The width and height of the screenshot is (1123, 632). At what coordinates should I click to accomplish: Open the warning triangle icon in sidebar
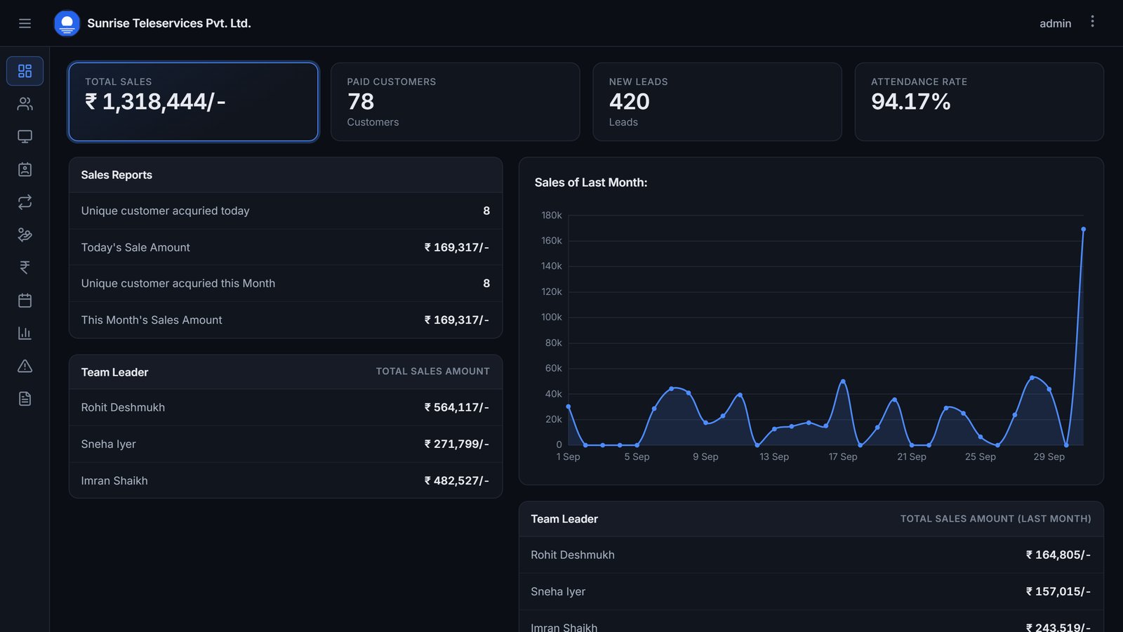tap(25, 366)
